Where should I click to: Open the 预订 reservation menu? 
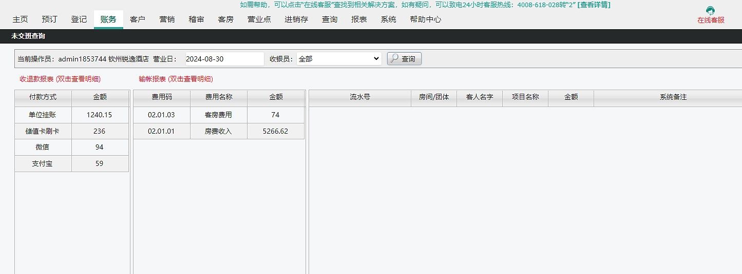click(x=49, y=19)
